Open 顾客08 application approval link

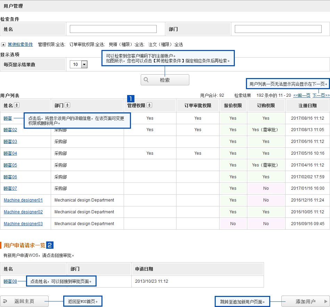click(x=10, y=281)
